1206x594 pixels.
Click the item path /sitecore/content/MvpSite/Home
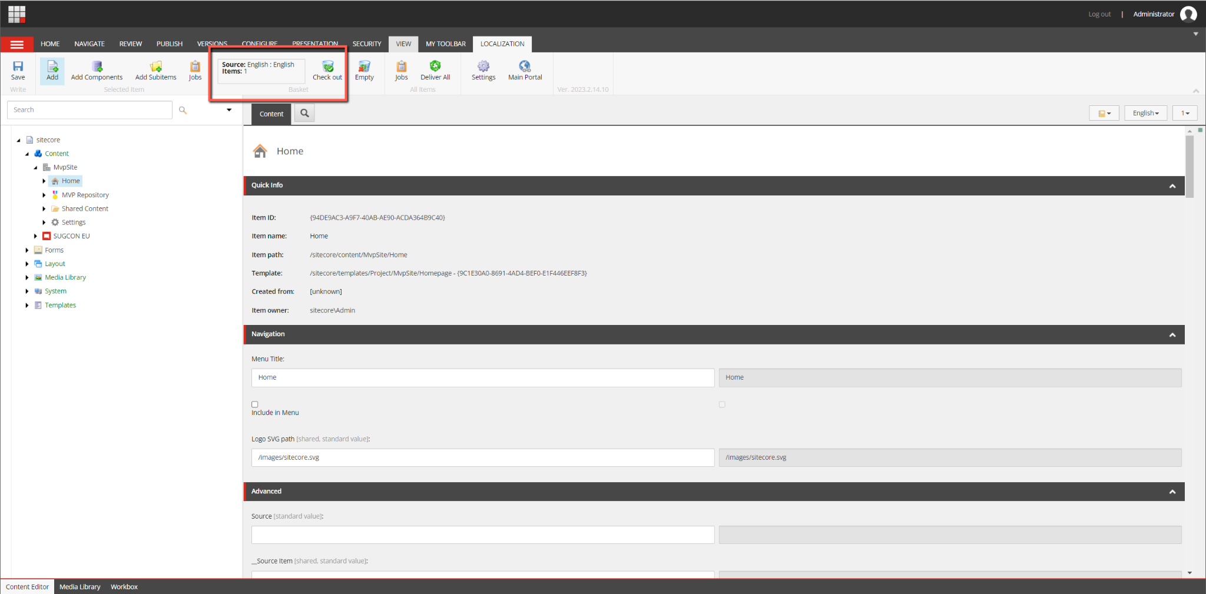[359, 255]
